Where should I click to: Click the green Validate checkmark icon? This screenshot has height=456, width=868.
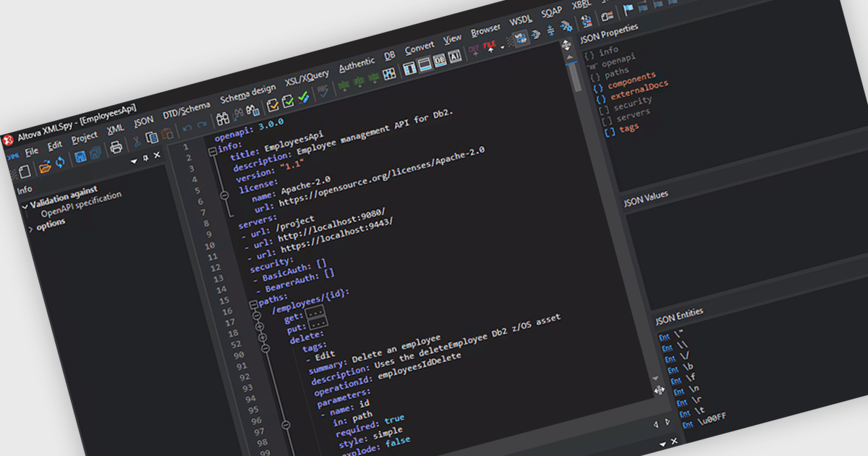point(288,101)
